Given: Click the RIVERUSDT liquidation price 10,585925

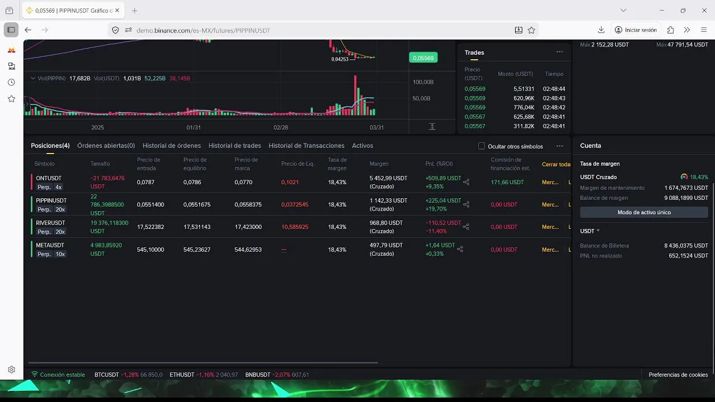Looking at the screenshot, I should coord(295,227).
